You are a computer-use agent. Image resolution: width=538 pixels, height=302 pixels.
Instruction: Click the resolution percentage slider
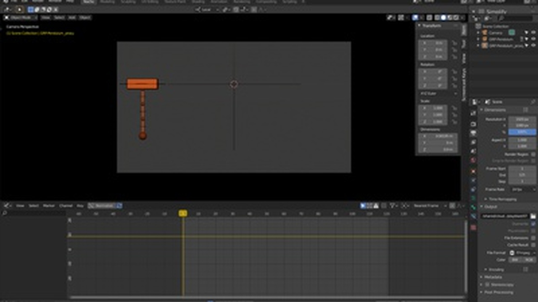click(x=522, y=132)
